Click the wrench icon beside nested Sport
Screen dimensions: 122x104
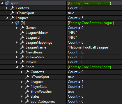pyautogui.click(x=22, y=67)
